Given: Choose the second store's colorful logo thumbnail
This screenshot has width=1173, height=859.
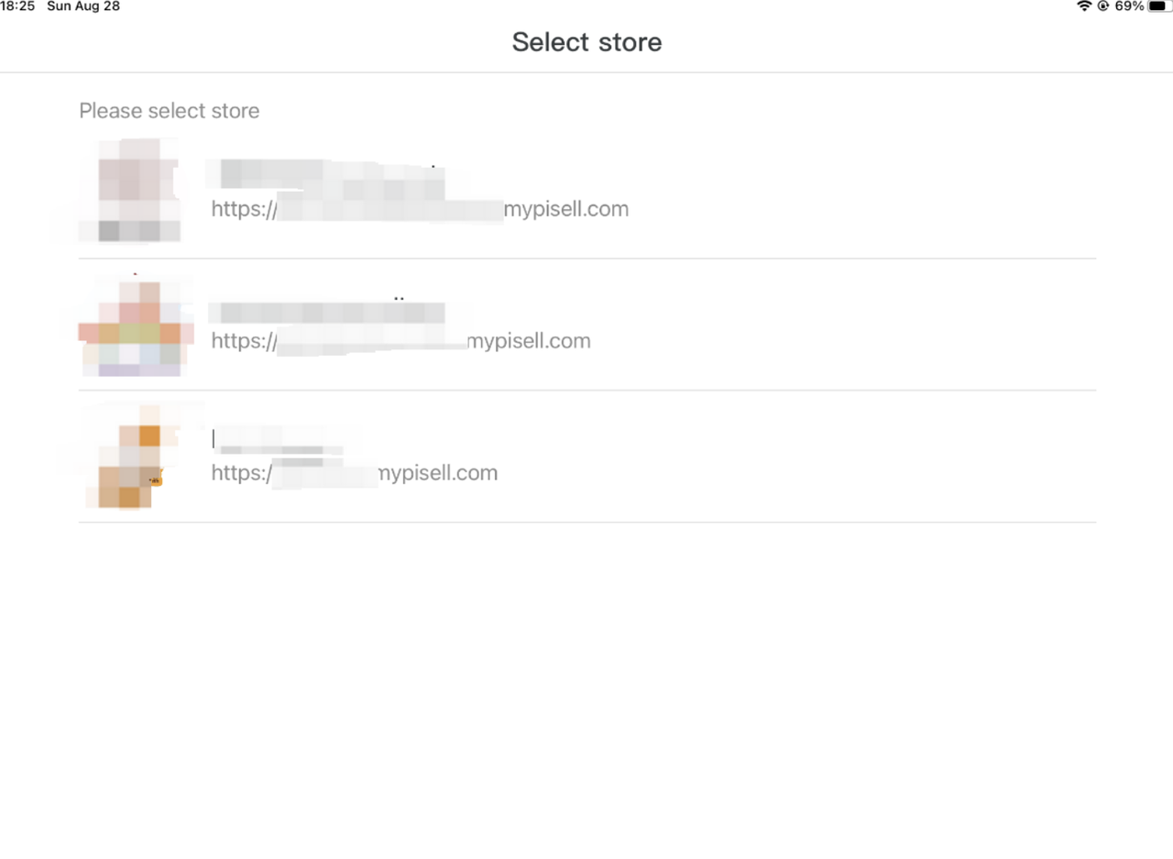Looking at the screenshot, I should click(135, 325).
